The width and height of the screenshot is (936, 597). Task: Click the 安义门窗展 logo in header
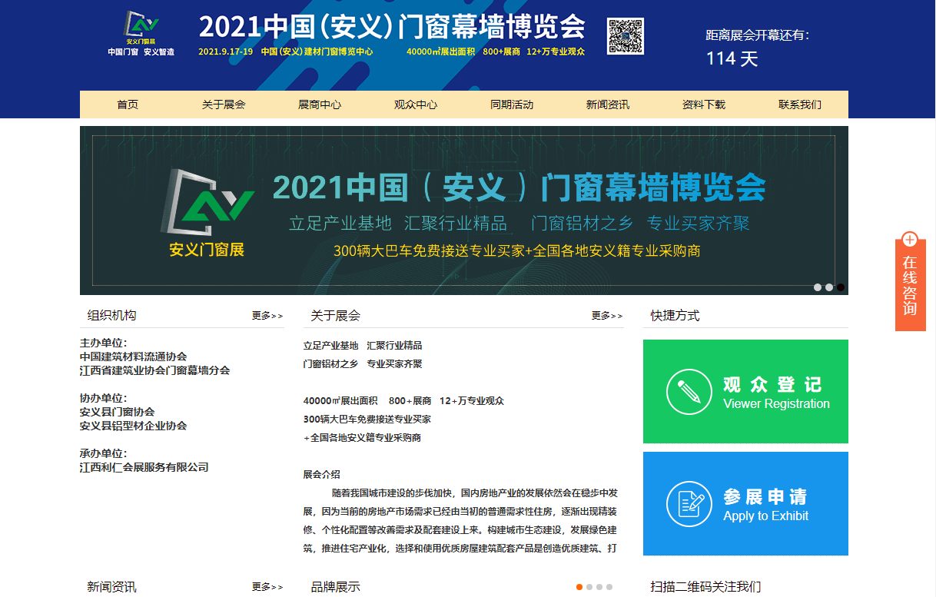click(x=141, y=33)
